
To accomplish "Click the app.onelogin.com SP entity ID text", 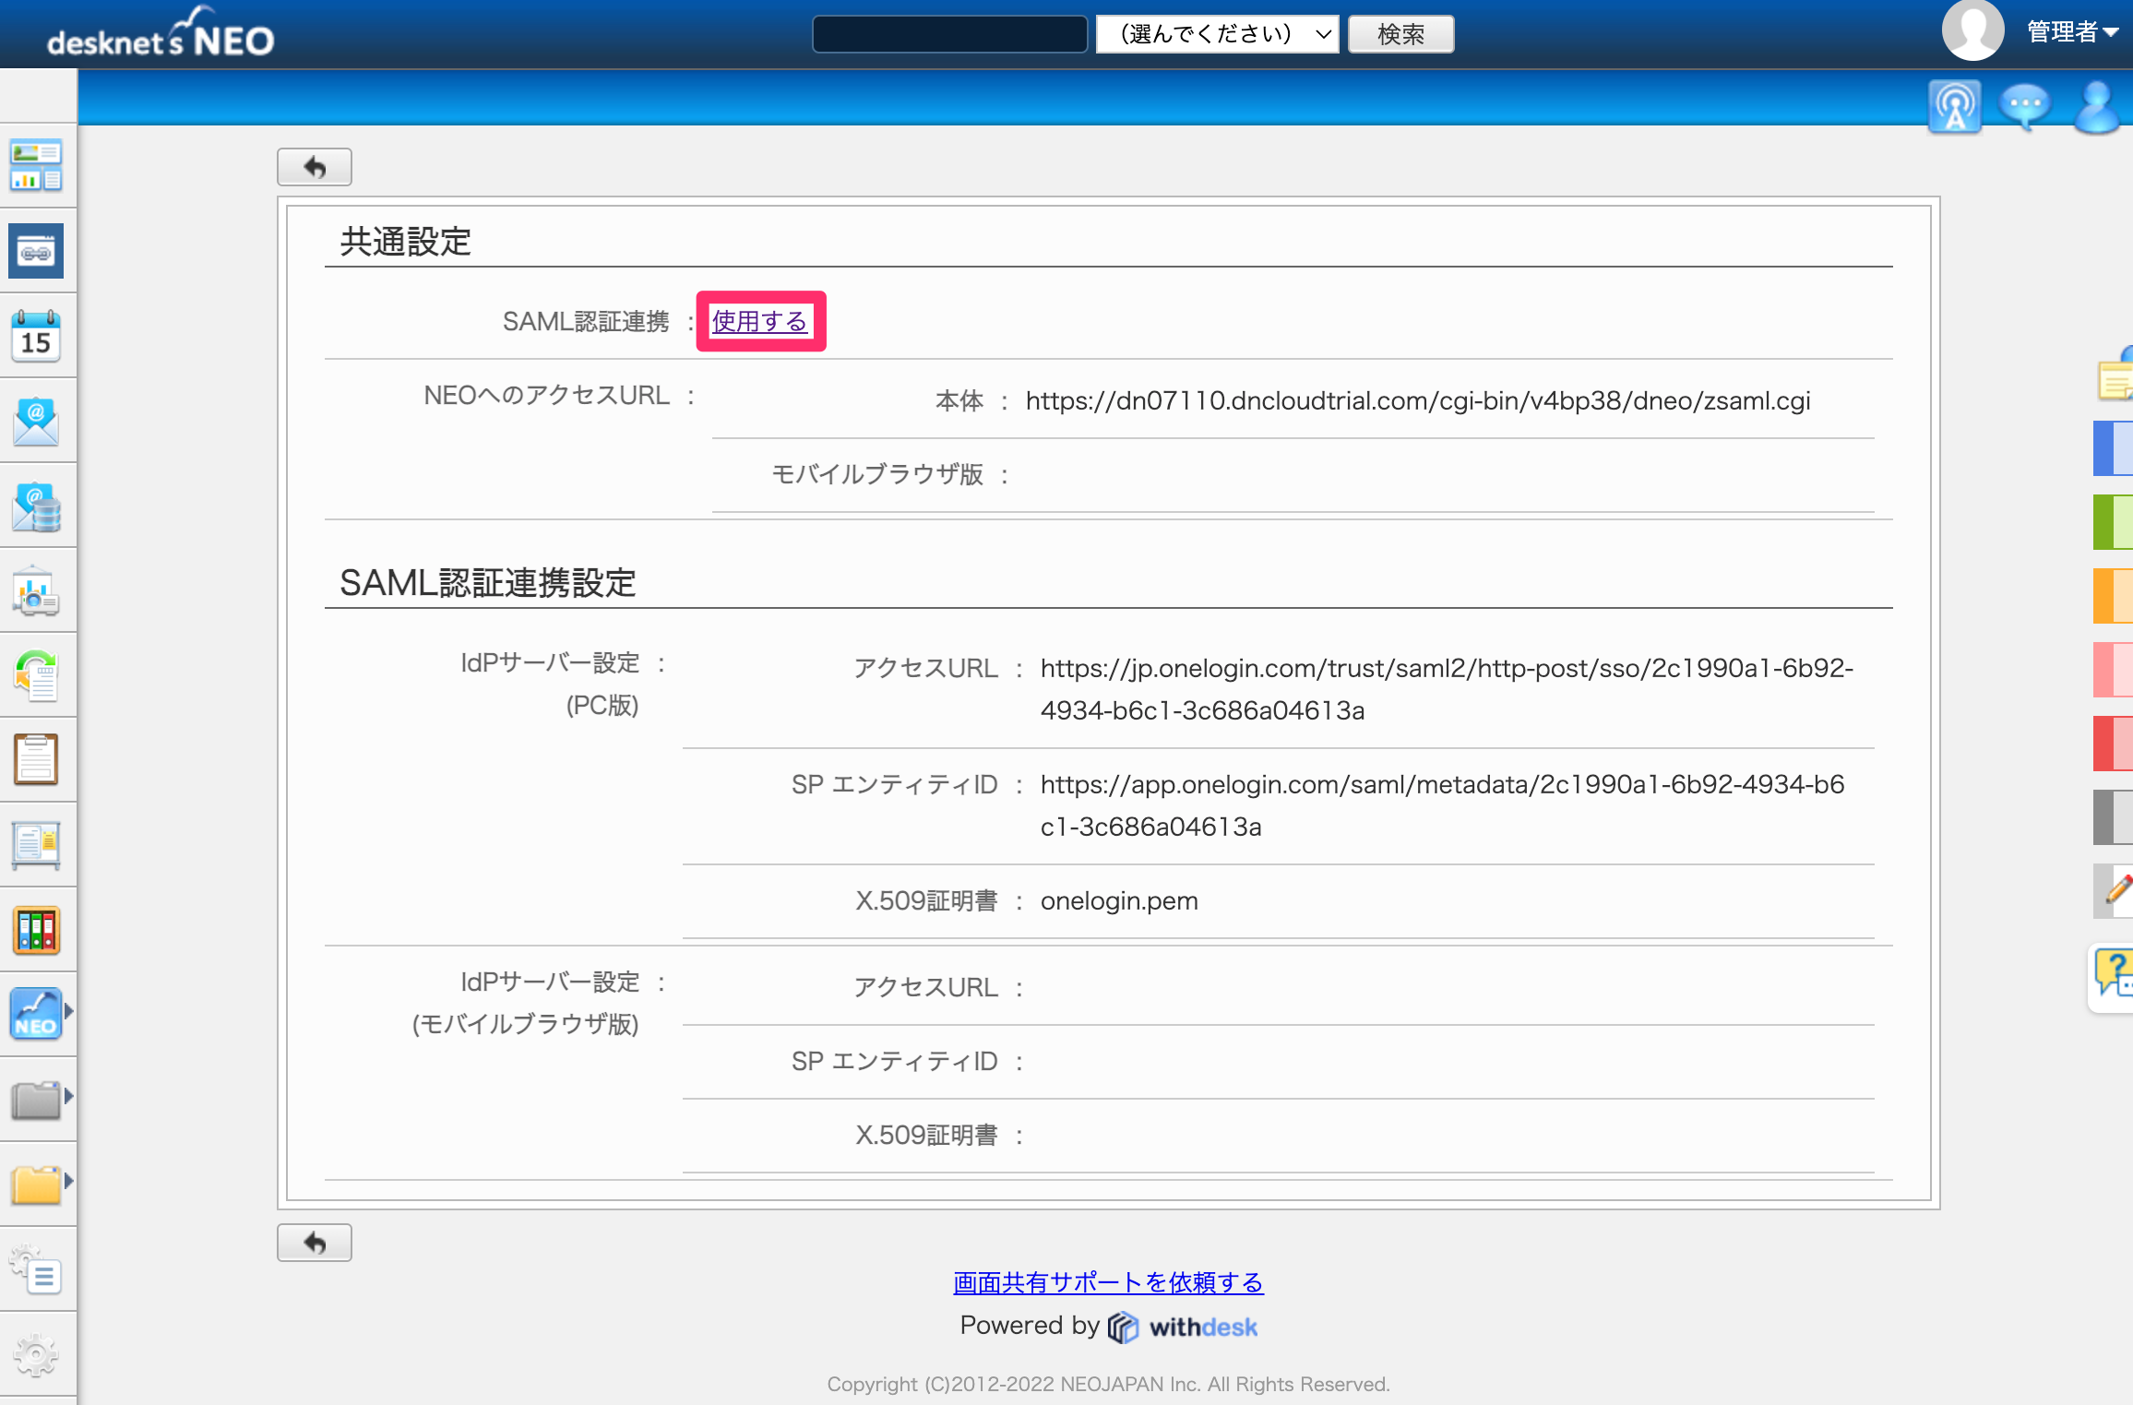I will (1442, 805).
